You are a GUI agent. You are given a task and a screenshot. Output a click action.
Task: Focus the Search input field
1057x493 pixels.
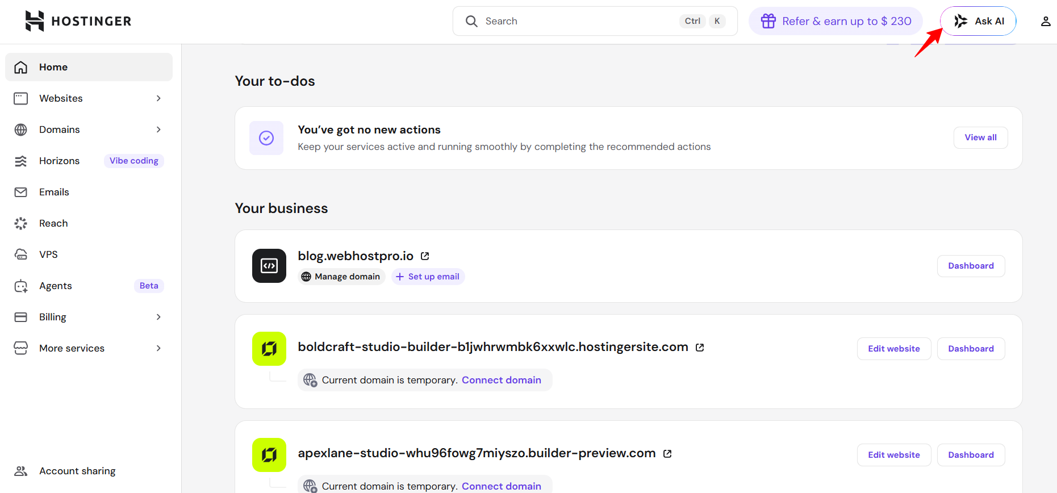click(595, 21)
